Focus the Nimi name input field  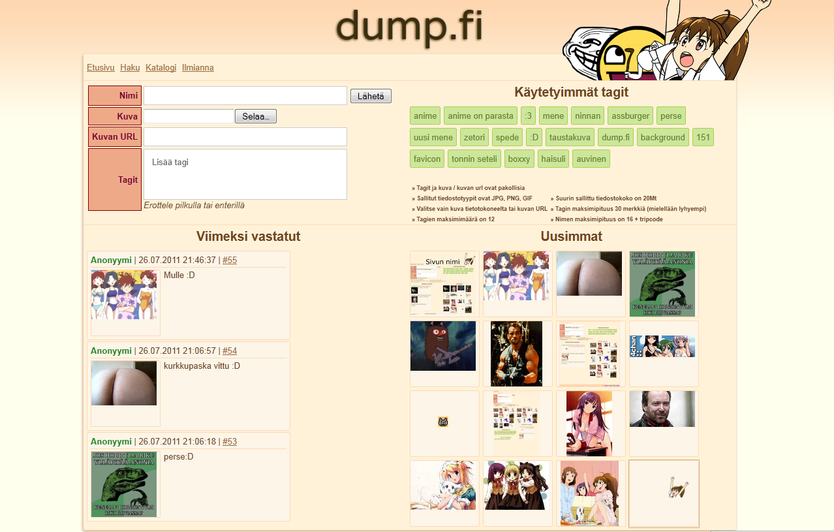(x=245, y=96)
